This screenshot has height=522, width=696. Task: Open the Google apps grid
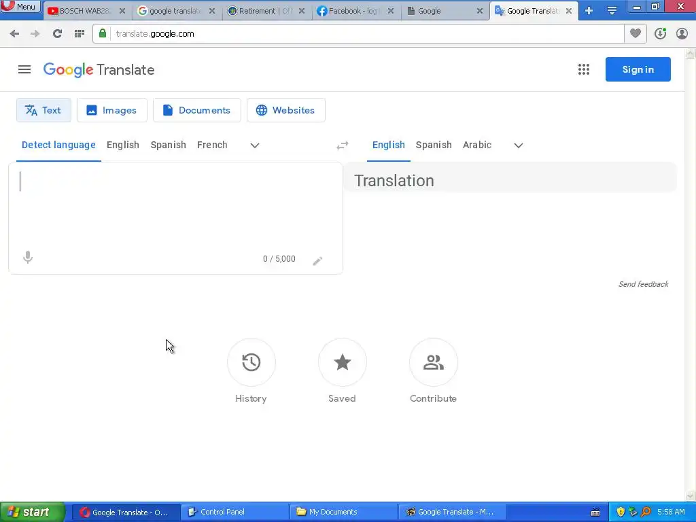pos(584,70)
